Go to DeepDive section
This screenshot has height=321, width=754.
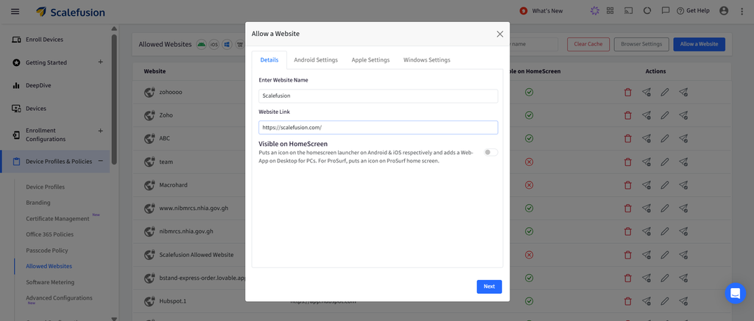tap(38, 85)
